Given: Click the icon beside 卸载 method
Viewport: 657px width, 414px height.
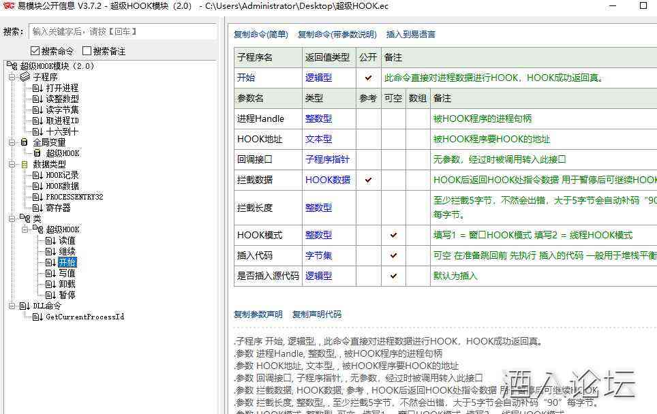Looking at the screenshot, I should click(50, 284).
